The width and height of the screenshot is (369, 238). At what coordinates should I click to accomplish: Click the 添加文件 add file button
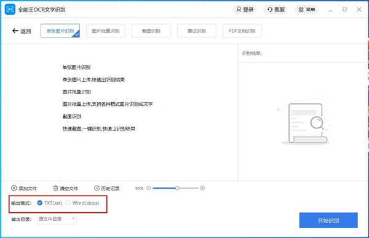24,188
